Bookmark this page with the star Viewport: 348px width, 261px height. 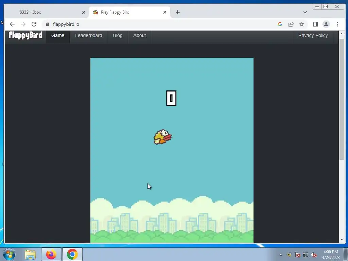[302, 24]
